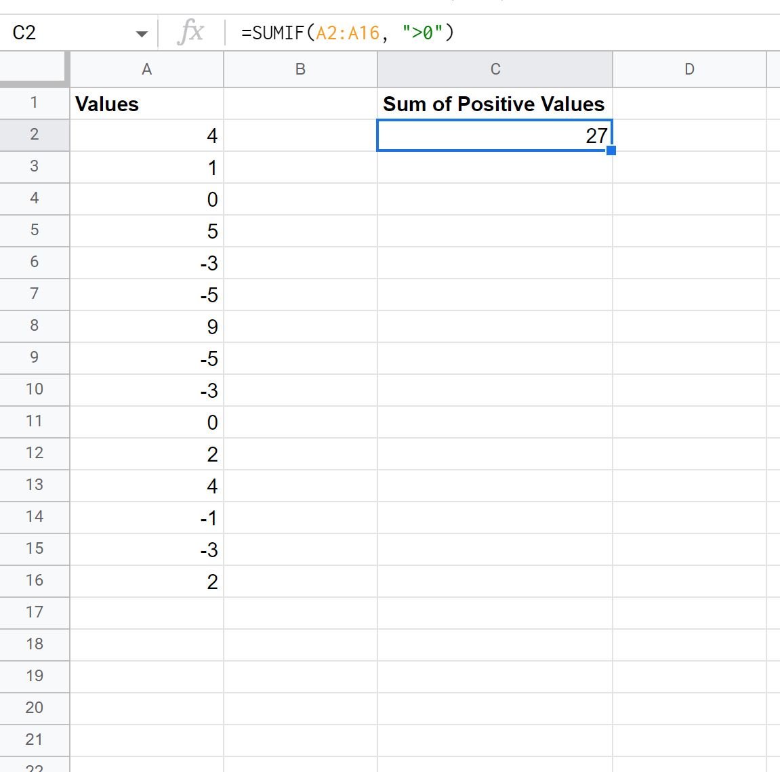Image resolution: width=780 pixels, height=772 pixels.
Task: Select column B header
Action: pos(300,69)
